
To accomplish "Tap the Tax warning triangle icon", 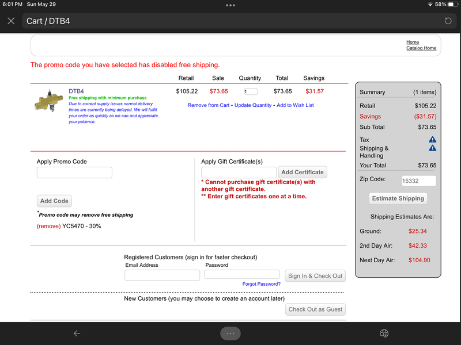I will (x=432, y=140).
